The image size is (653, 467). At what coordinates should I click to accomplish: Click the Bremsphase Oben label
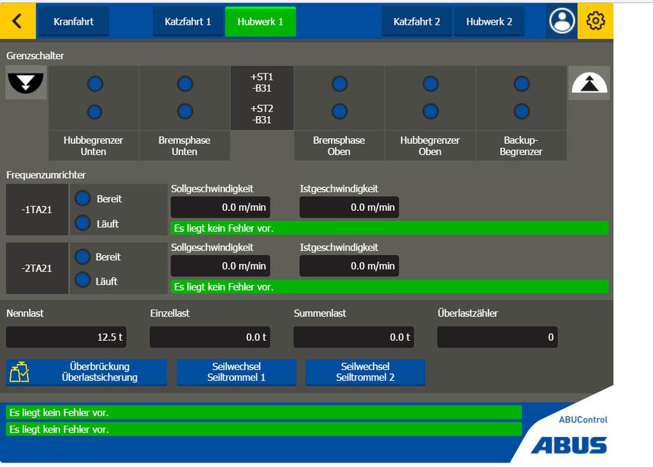(339, 146)
